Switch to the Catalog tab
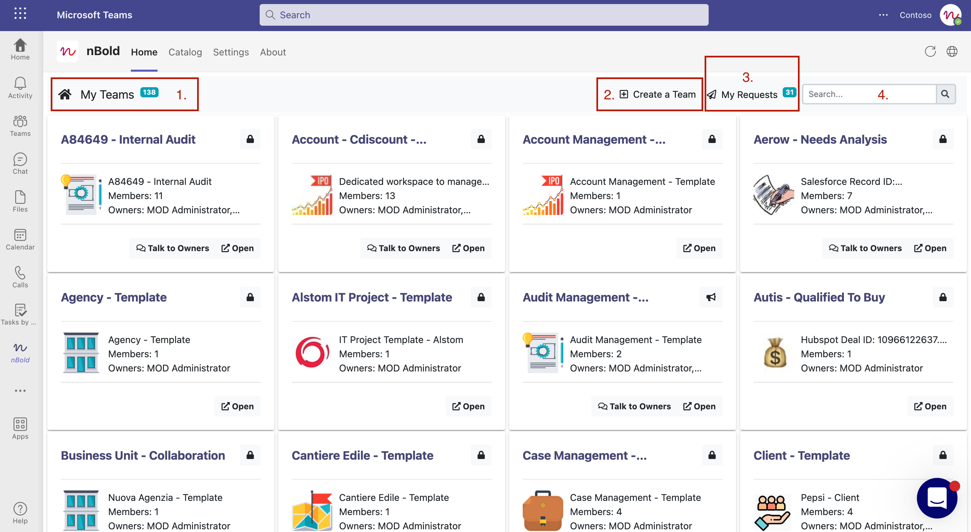 click(x=185, y=52)
